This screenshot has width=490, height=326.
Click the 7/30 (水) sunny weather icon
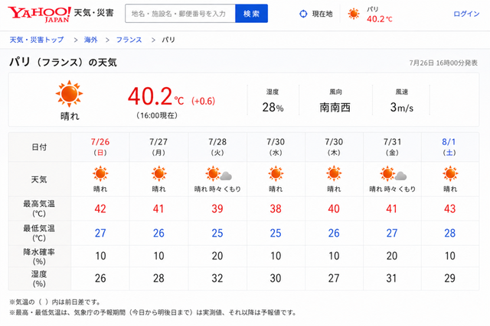(276, 174)
